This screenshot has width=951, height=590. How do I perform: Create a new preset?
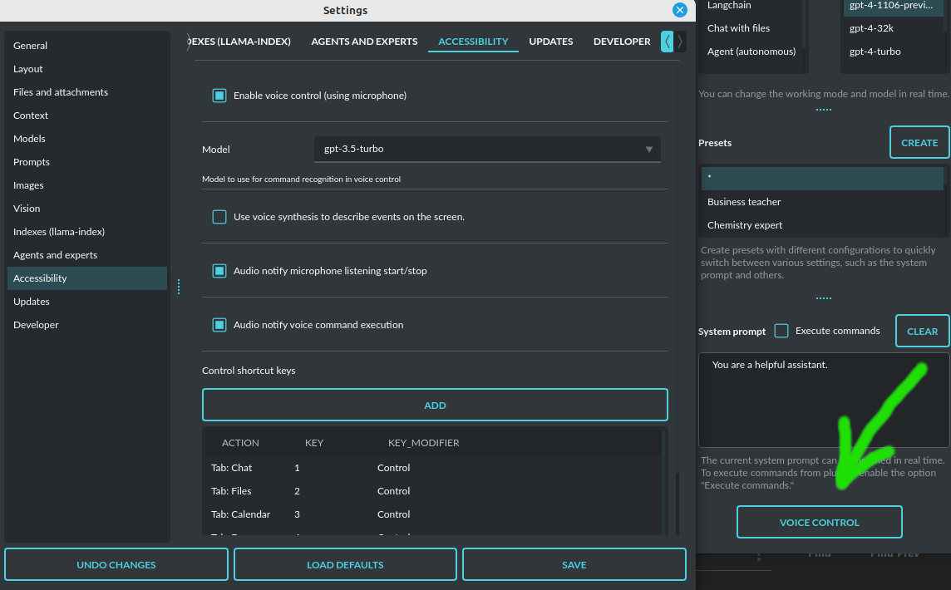tap(919, 143)
